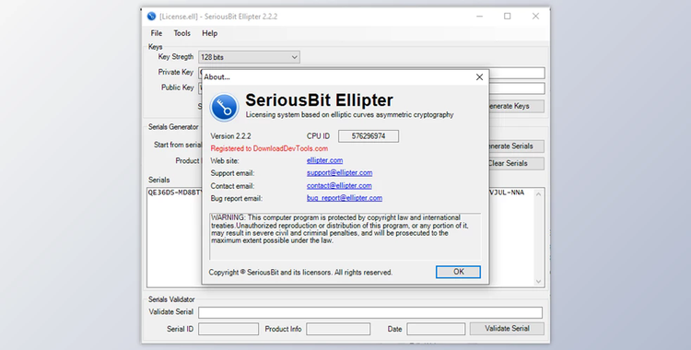
Task: Click the Version 2.2.2 text
Action: [x=231, y=136]
